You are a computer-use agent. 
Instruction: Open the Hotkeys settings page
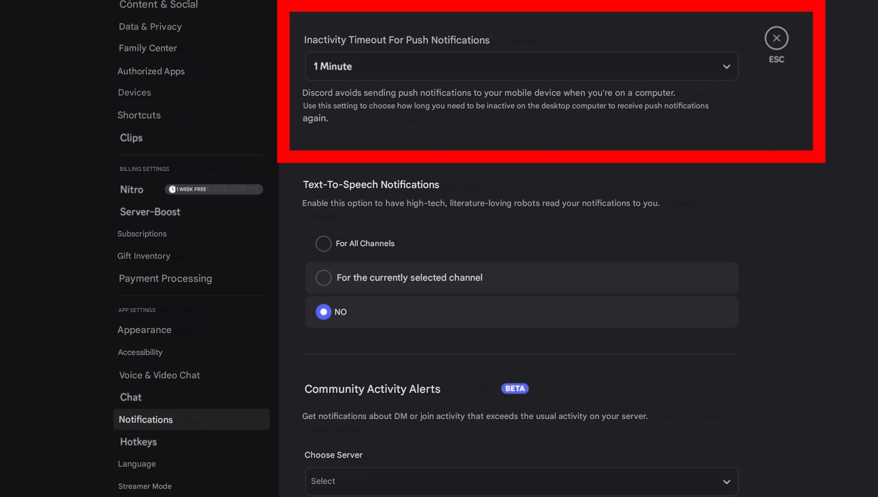coord(138,442)
